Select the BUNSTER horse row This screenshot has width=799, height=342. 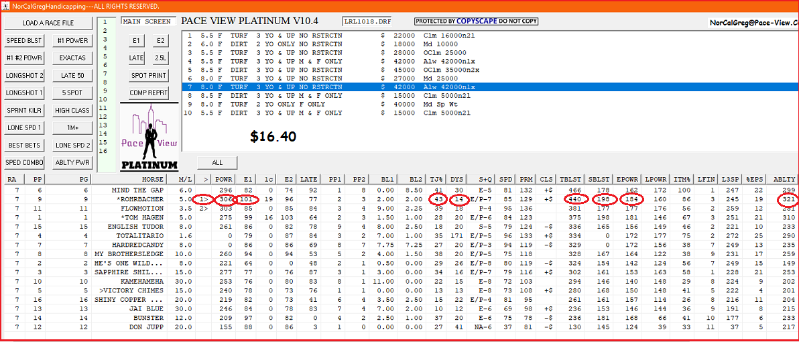click(x=399, y=317)
